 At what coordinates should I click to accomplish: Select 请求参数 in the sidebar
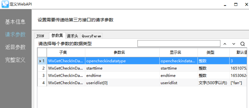click(15, 34)
